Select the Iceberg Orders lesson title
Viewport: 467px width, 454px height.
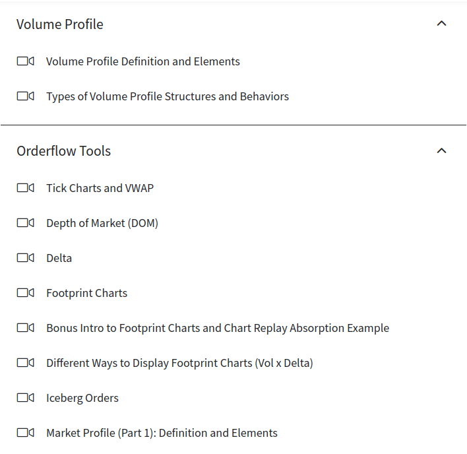[x=82, y=398]
